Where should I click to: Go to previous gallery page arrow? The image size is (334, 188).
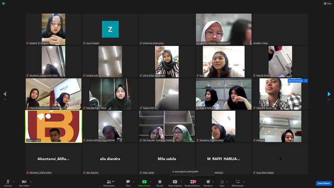click(5, 94)
